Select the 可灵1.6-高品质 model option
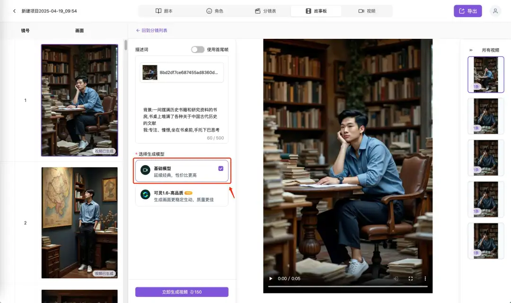This screenshot has width=511, height=303. pos(182,196)
